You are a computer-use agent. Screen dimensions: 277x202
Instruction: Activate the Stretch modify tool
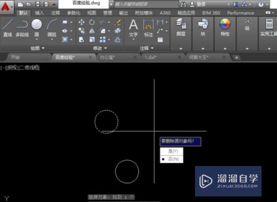coord(81,39)
